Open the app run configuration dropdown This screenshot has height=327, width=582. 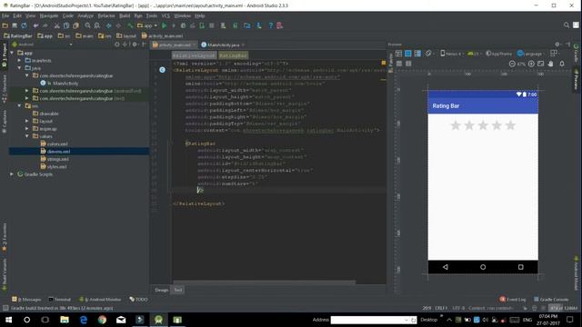pyautogui.click(x=147, y=25)
